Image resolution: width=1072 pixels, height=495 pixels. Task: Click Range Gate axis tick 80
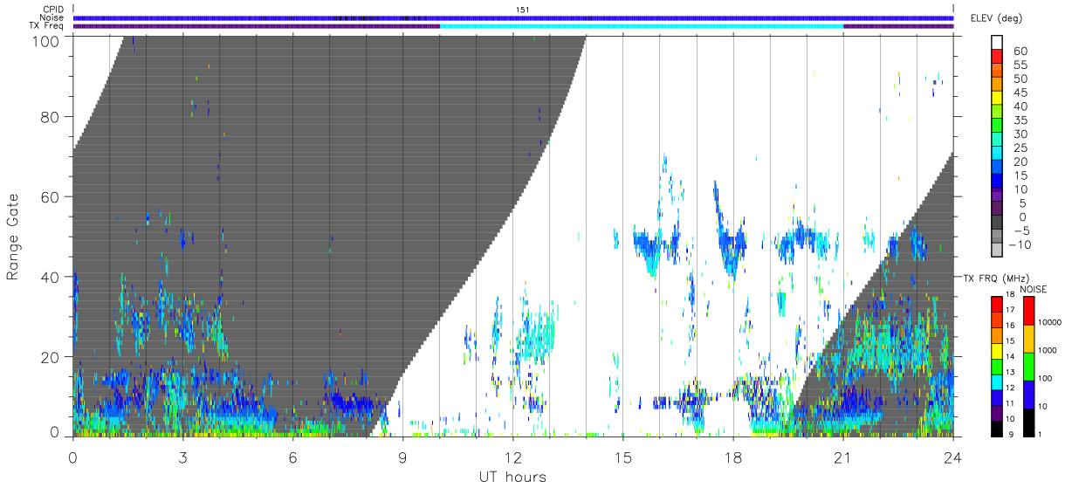pyautogui.click(x=51, y=116)
